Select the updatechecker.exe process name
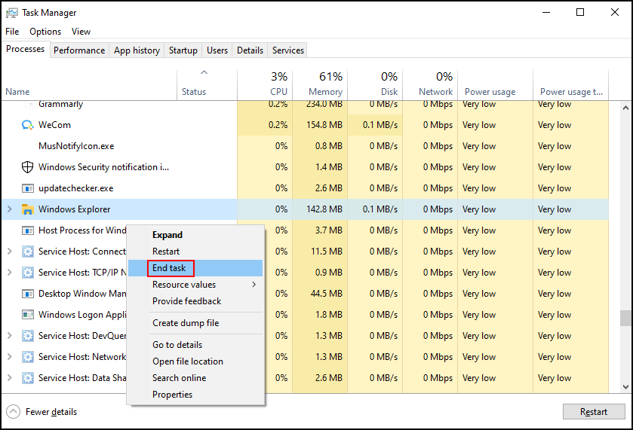This screenshot has width=633, height=430. [x=76, y=188]
